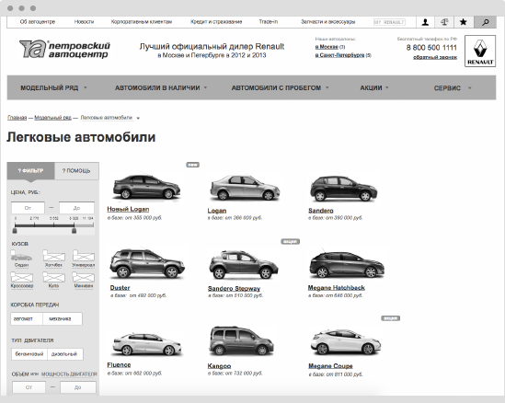Screen dimensions: 505x403
Task: Click the акция badge above Megane Coupe
Action: [391, 318]
